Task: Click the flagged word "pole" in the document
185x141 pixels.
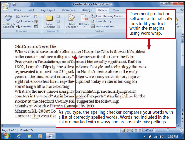Action: click(x=80, y=96)
